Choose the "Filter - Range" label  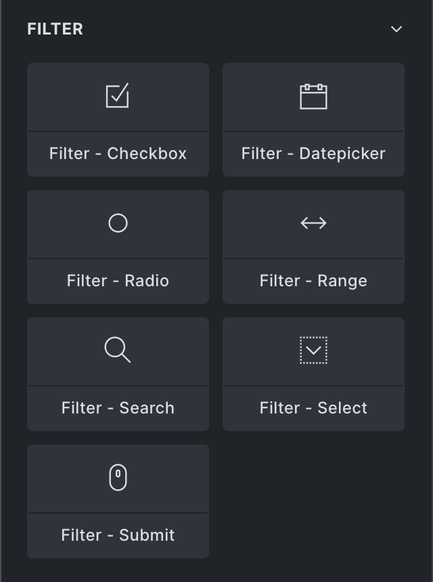click(313, 281)
